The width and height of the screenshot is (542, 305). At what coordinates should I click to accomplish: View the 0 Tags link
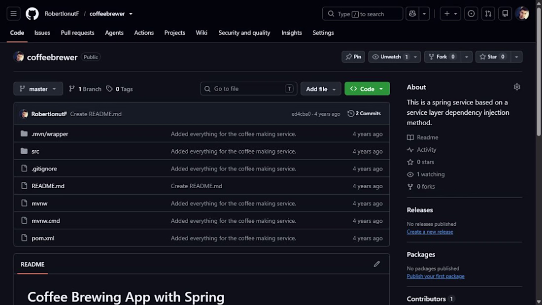coord(119,89)
